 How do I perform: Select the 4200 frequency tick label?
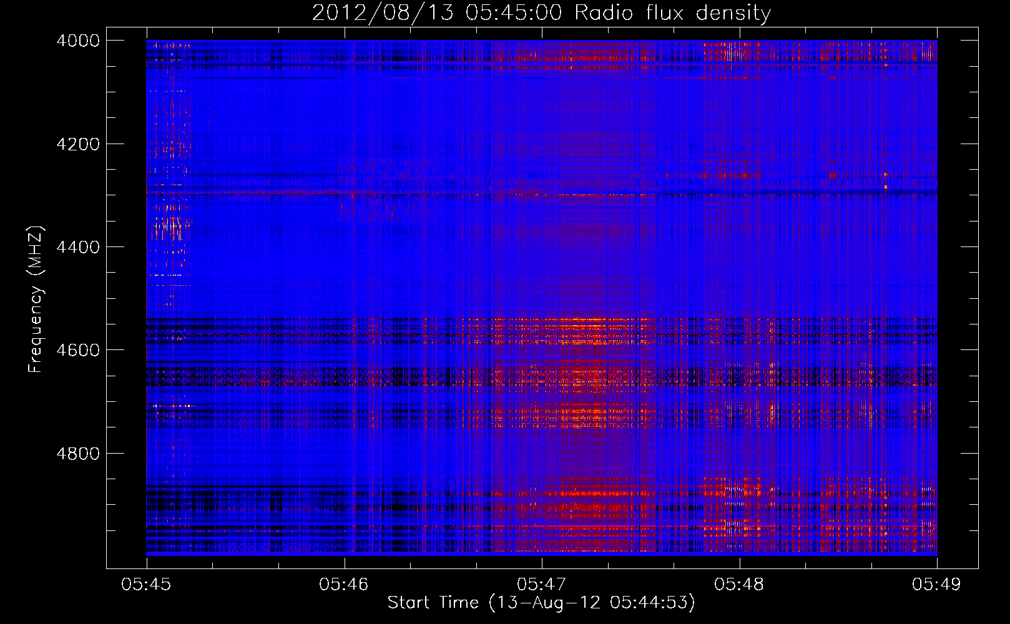point(78,144)
